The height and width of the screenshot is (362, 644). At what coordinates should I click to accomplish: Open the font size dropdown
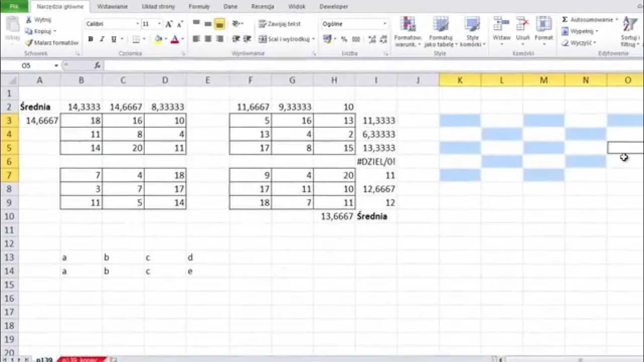(x=159, y=24)
